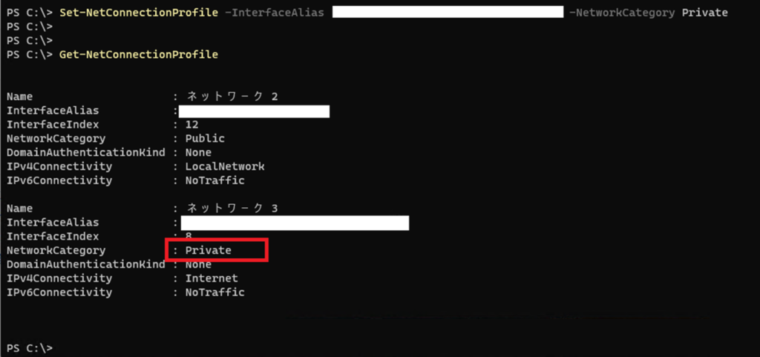
Task: Click the Public network category value
Action: click(204, 139)
